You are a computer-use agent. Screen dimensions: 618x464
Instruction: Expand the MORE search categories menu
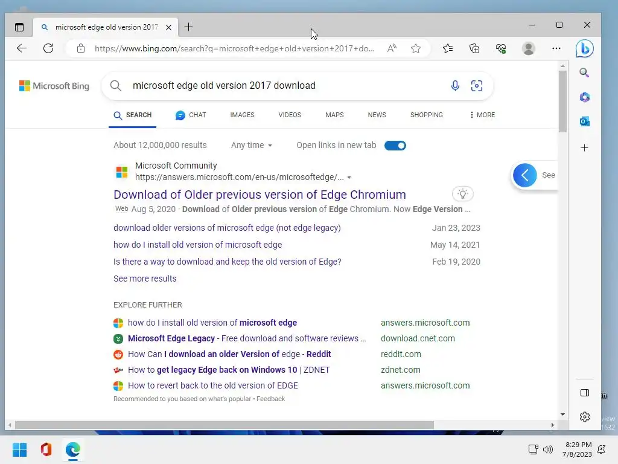482,115
